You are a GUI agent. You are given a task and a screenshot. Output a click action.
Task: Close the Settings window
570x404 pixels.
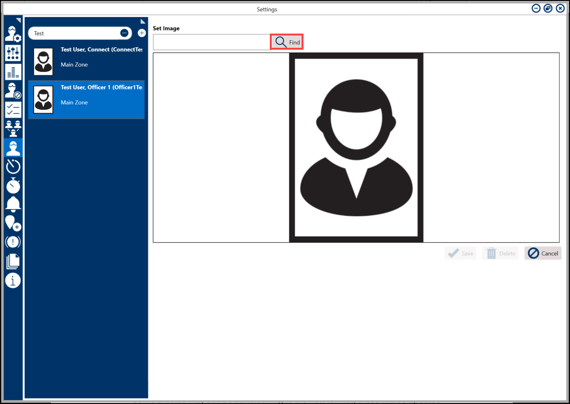point(560,9)
